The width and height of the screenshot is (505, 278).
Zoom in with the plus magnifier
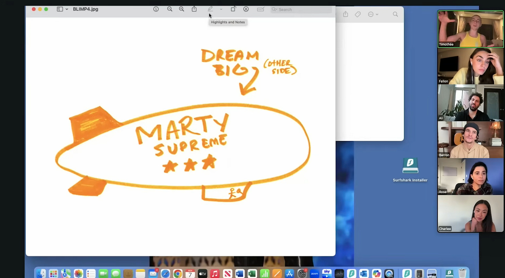click(x=181, y=9)
